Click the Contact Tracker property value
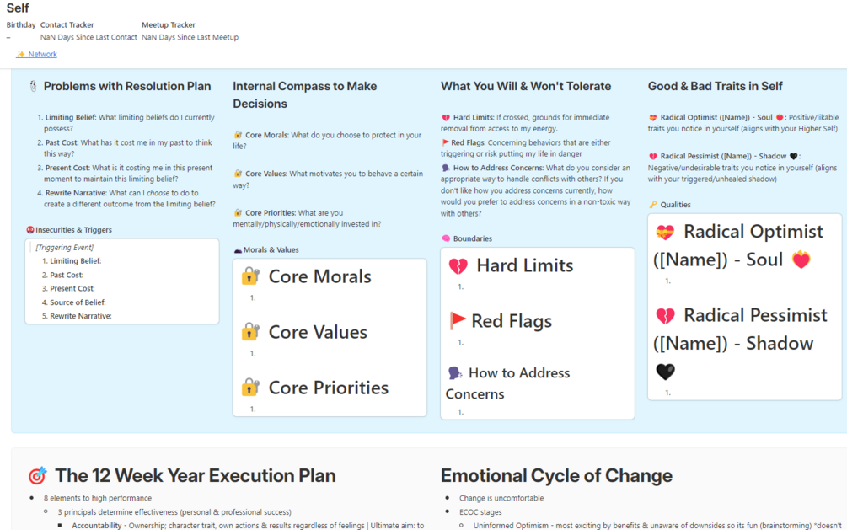The width and height of the screenshot is (847, 530). pos(88,38)
